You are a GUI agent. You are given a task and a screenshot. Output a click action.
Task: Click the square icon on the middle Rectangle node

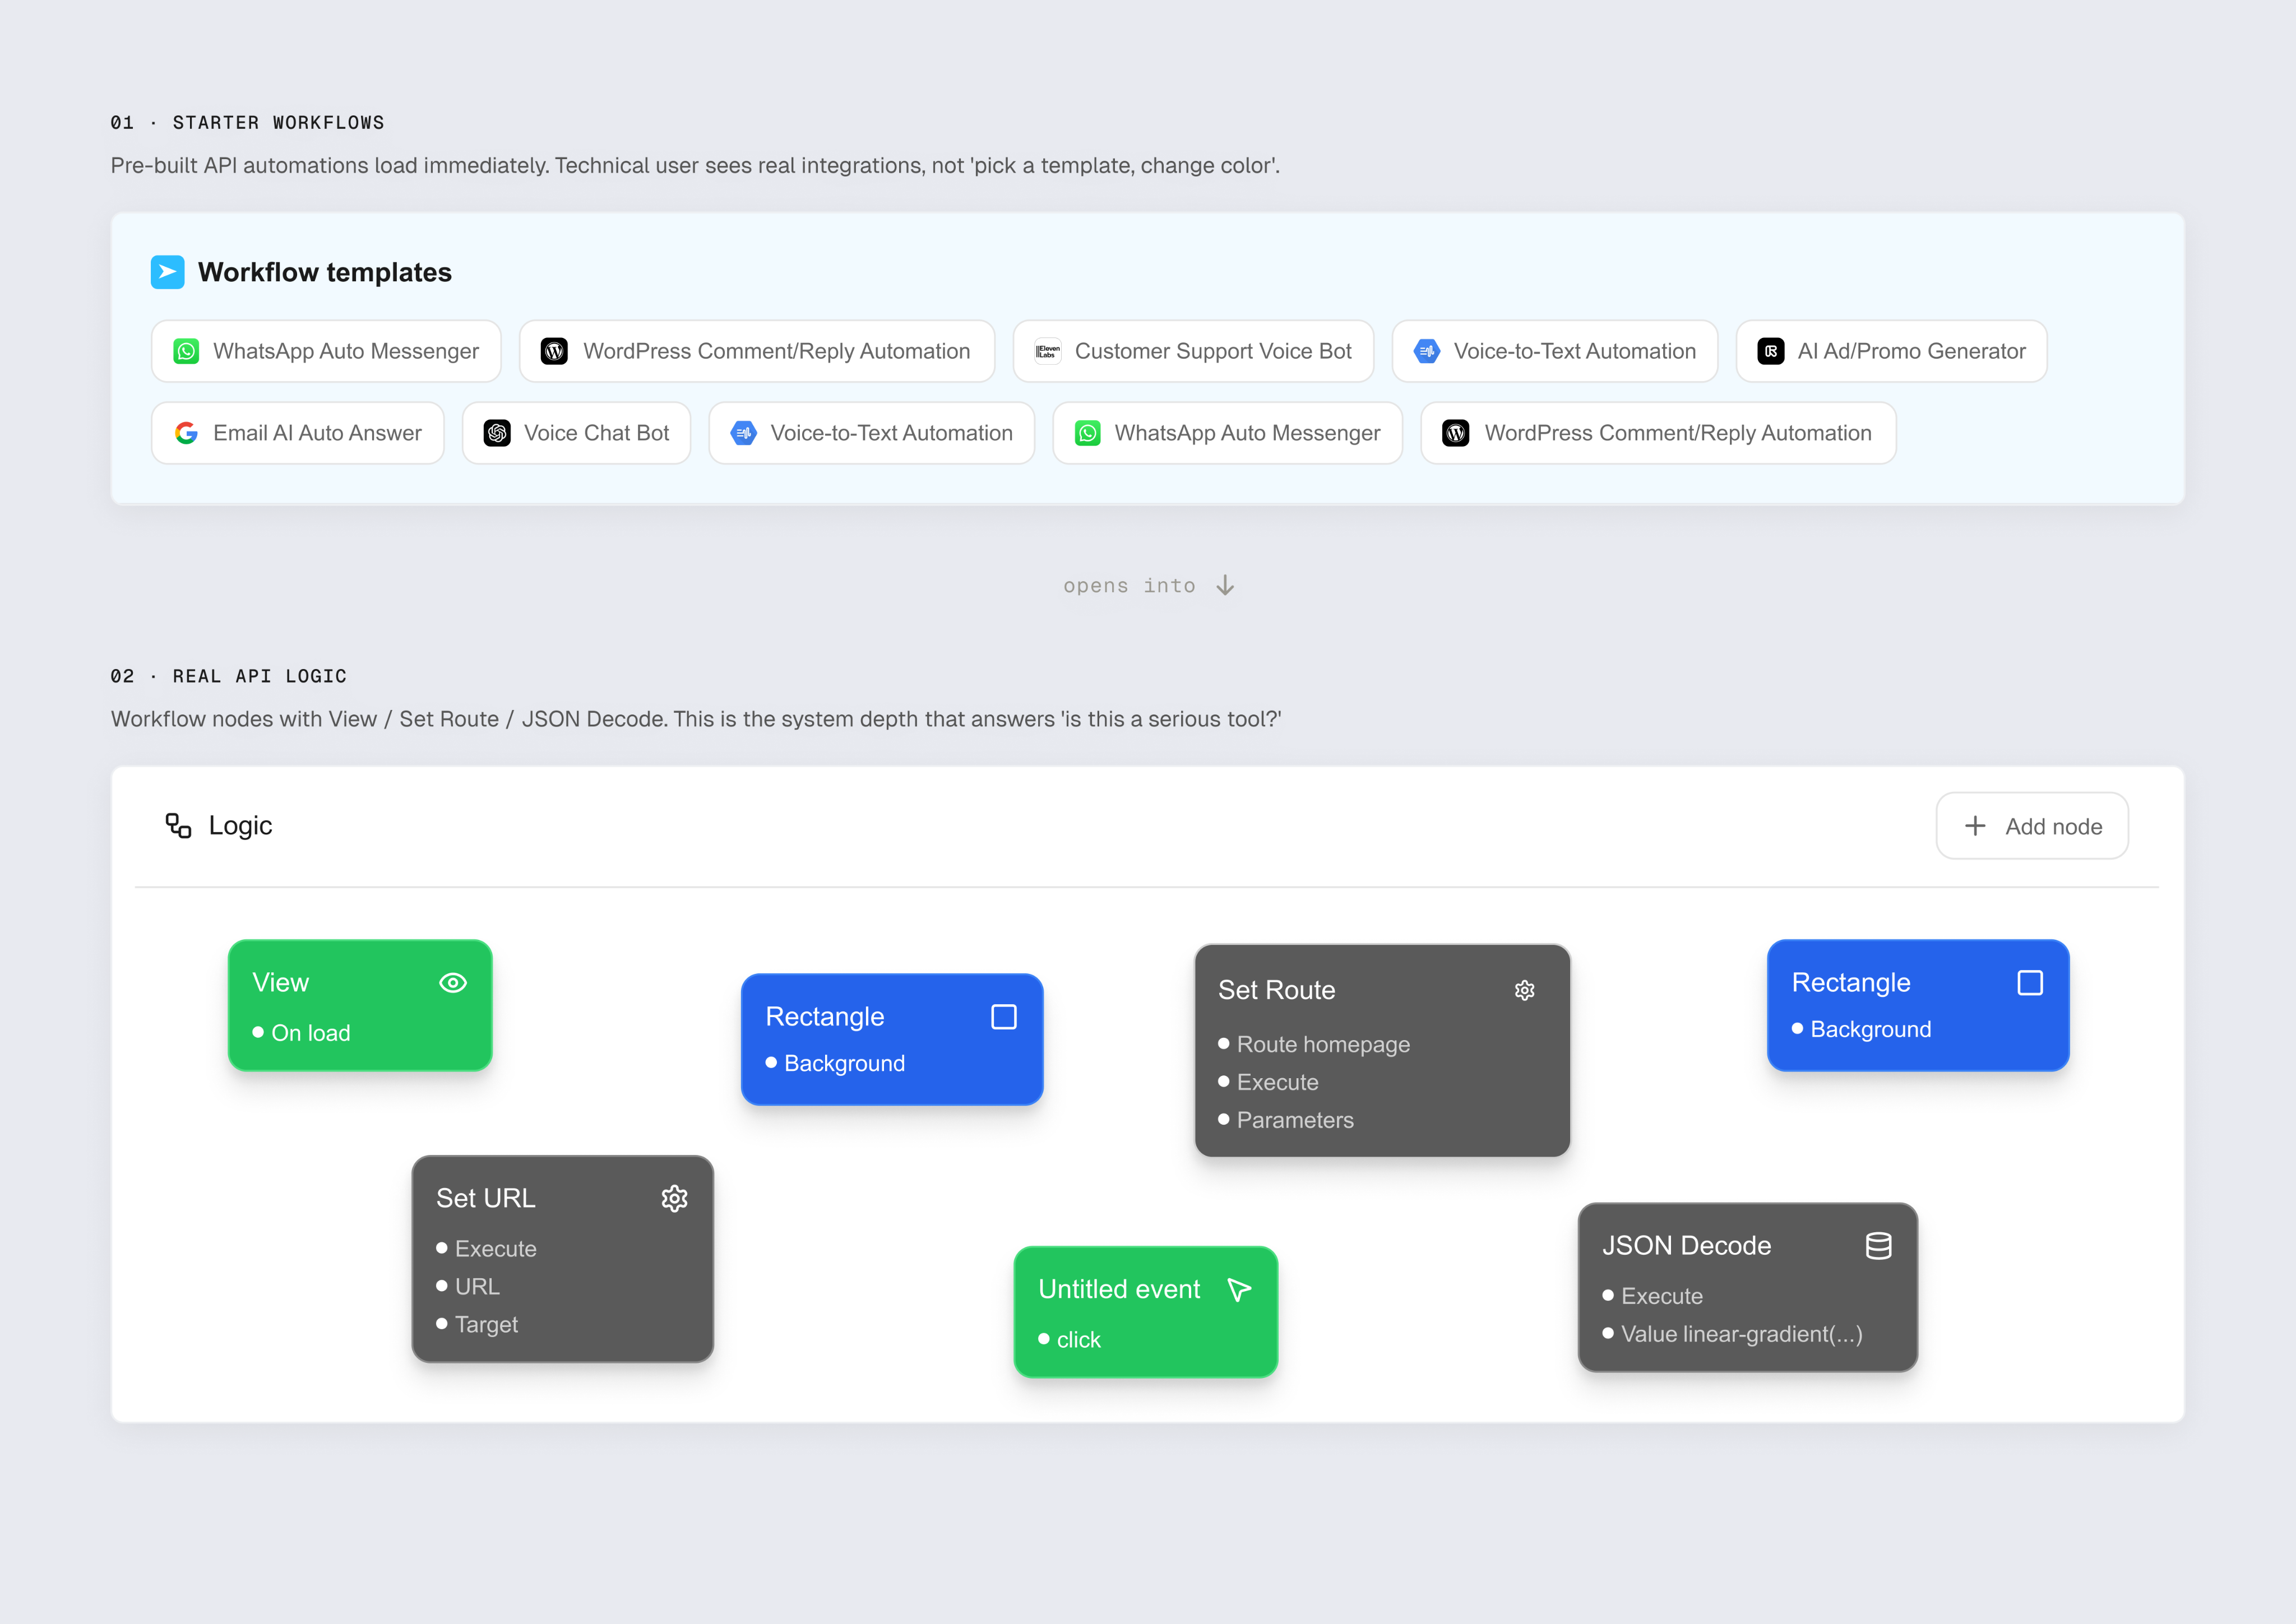1004,1017
